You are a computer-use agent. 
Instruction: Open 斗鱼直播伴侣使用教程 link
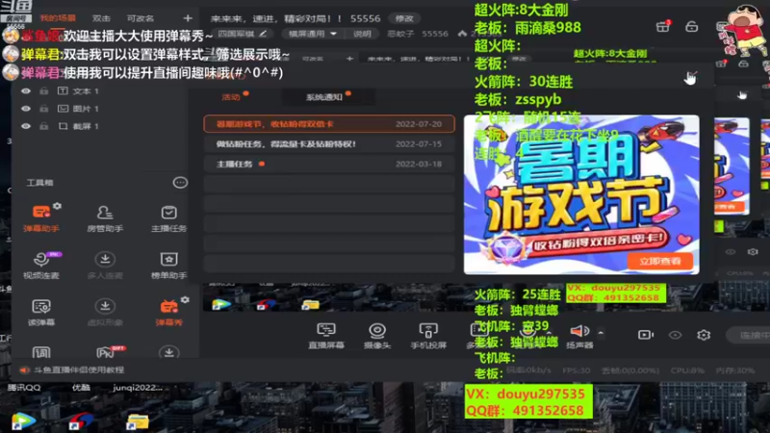click(x=79, y=369)
